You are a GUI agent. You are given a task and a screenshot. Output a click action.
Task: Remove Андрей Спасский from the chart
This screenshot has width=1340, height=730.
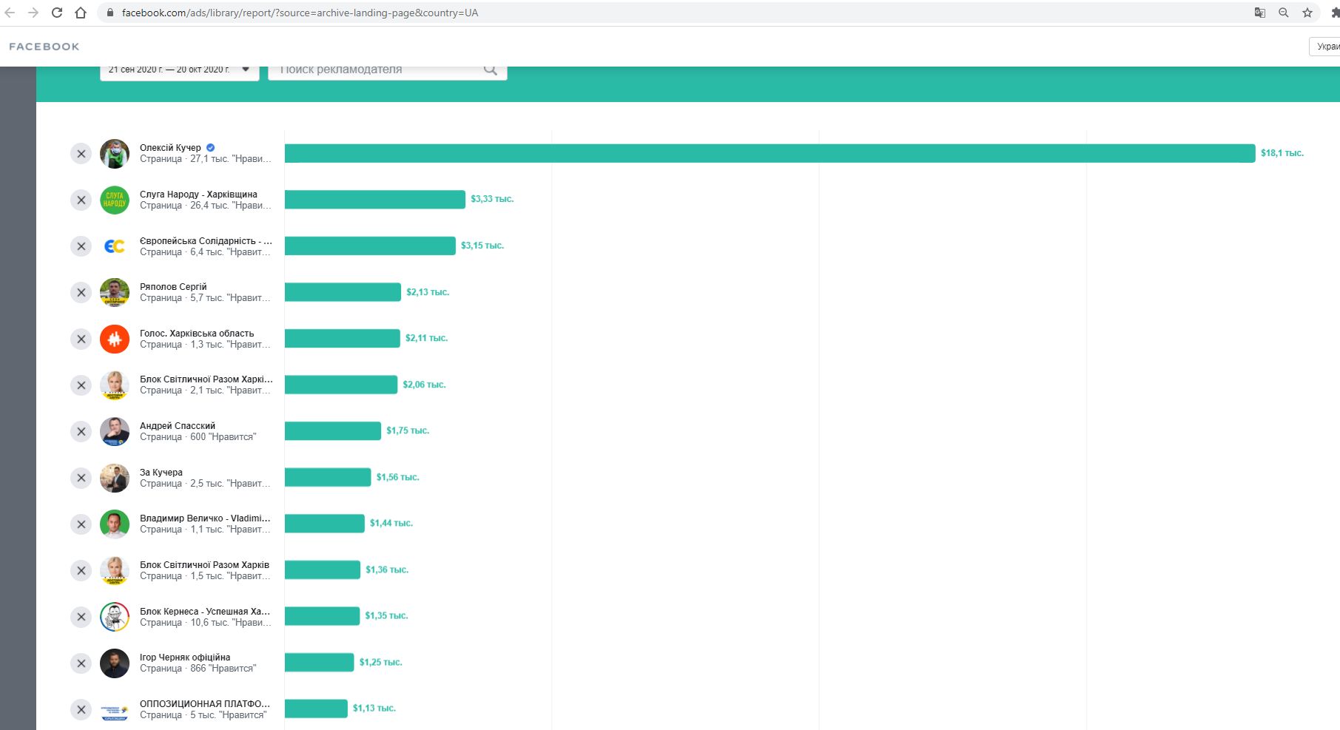[x=81, y=432]
